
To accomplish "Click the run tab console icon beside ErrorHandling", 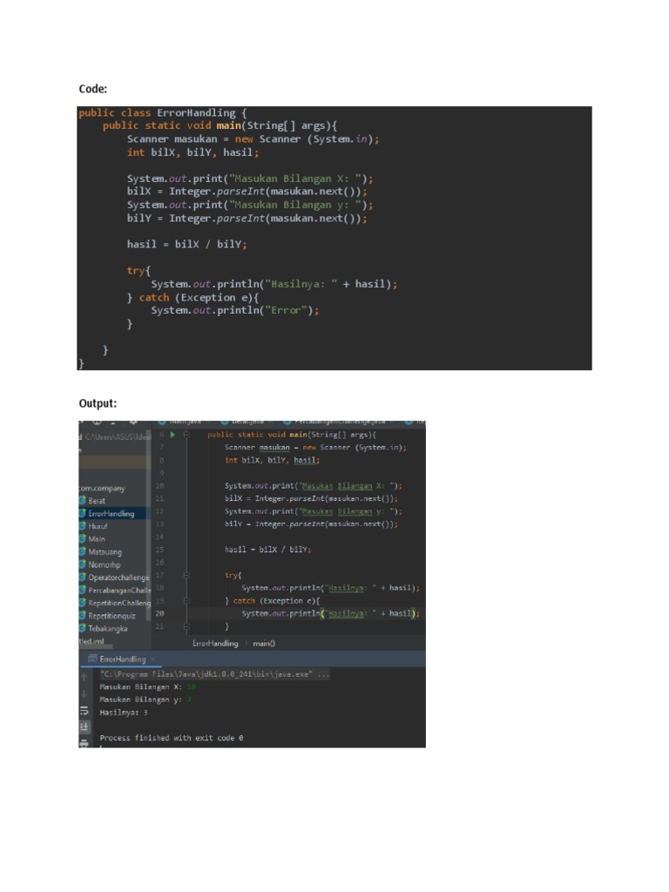I will point(92,659).
